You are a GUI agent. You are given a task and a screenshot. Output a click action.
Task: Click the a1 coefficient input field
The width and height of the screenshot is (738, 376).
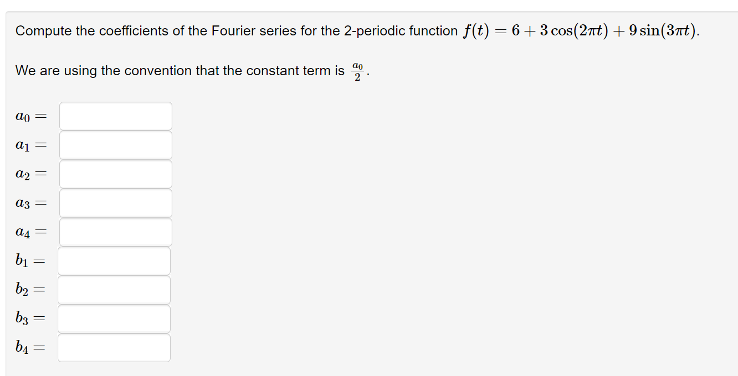point(115,145)
